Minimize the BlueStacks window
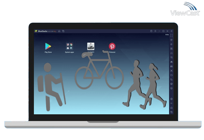Image resolution: width=204 pixels, height=140 pixels. click(159, 31)
